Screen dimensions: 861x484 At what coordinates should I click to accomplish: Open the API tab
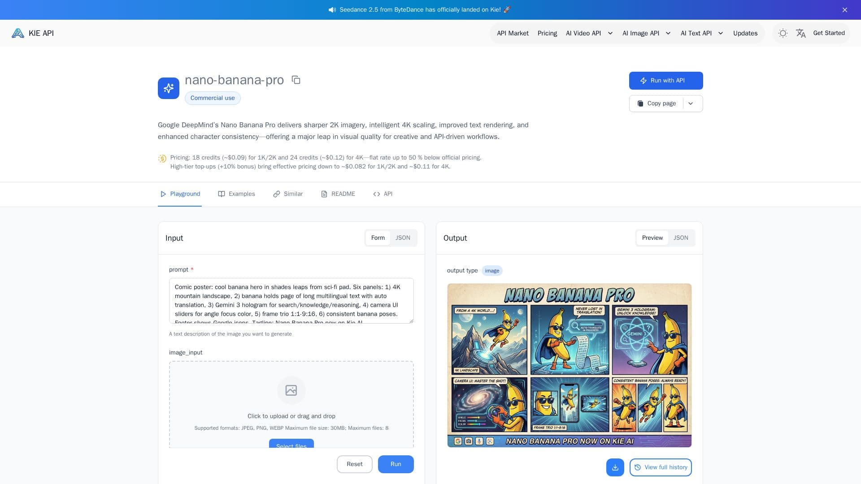(x=383, y=194)
